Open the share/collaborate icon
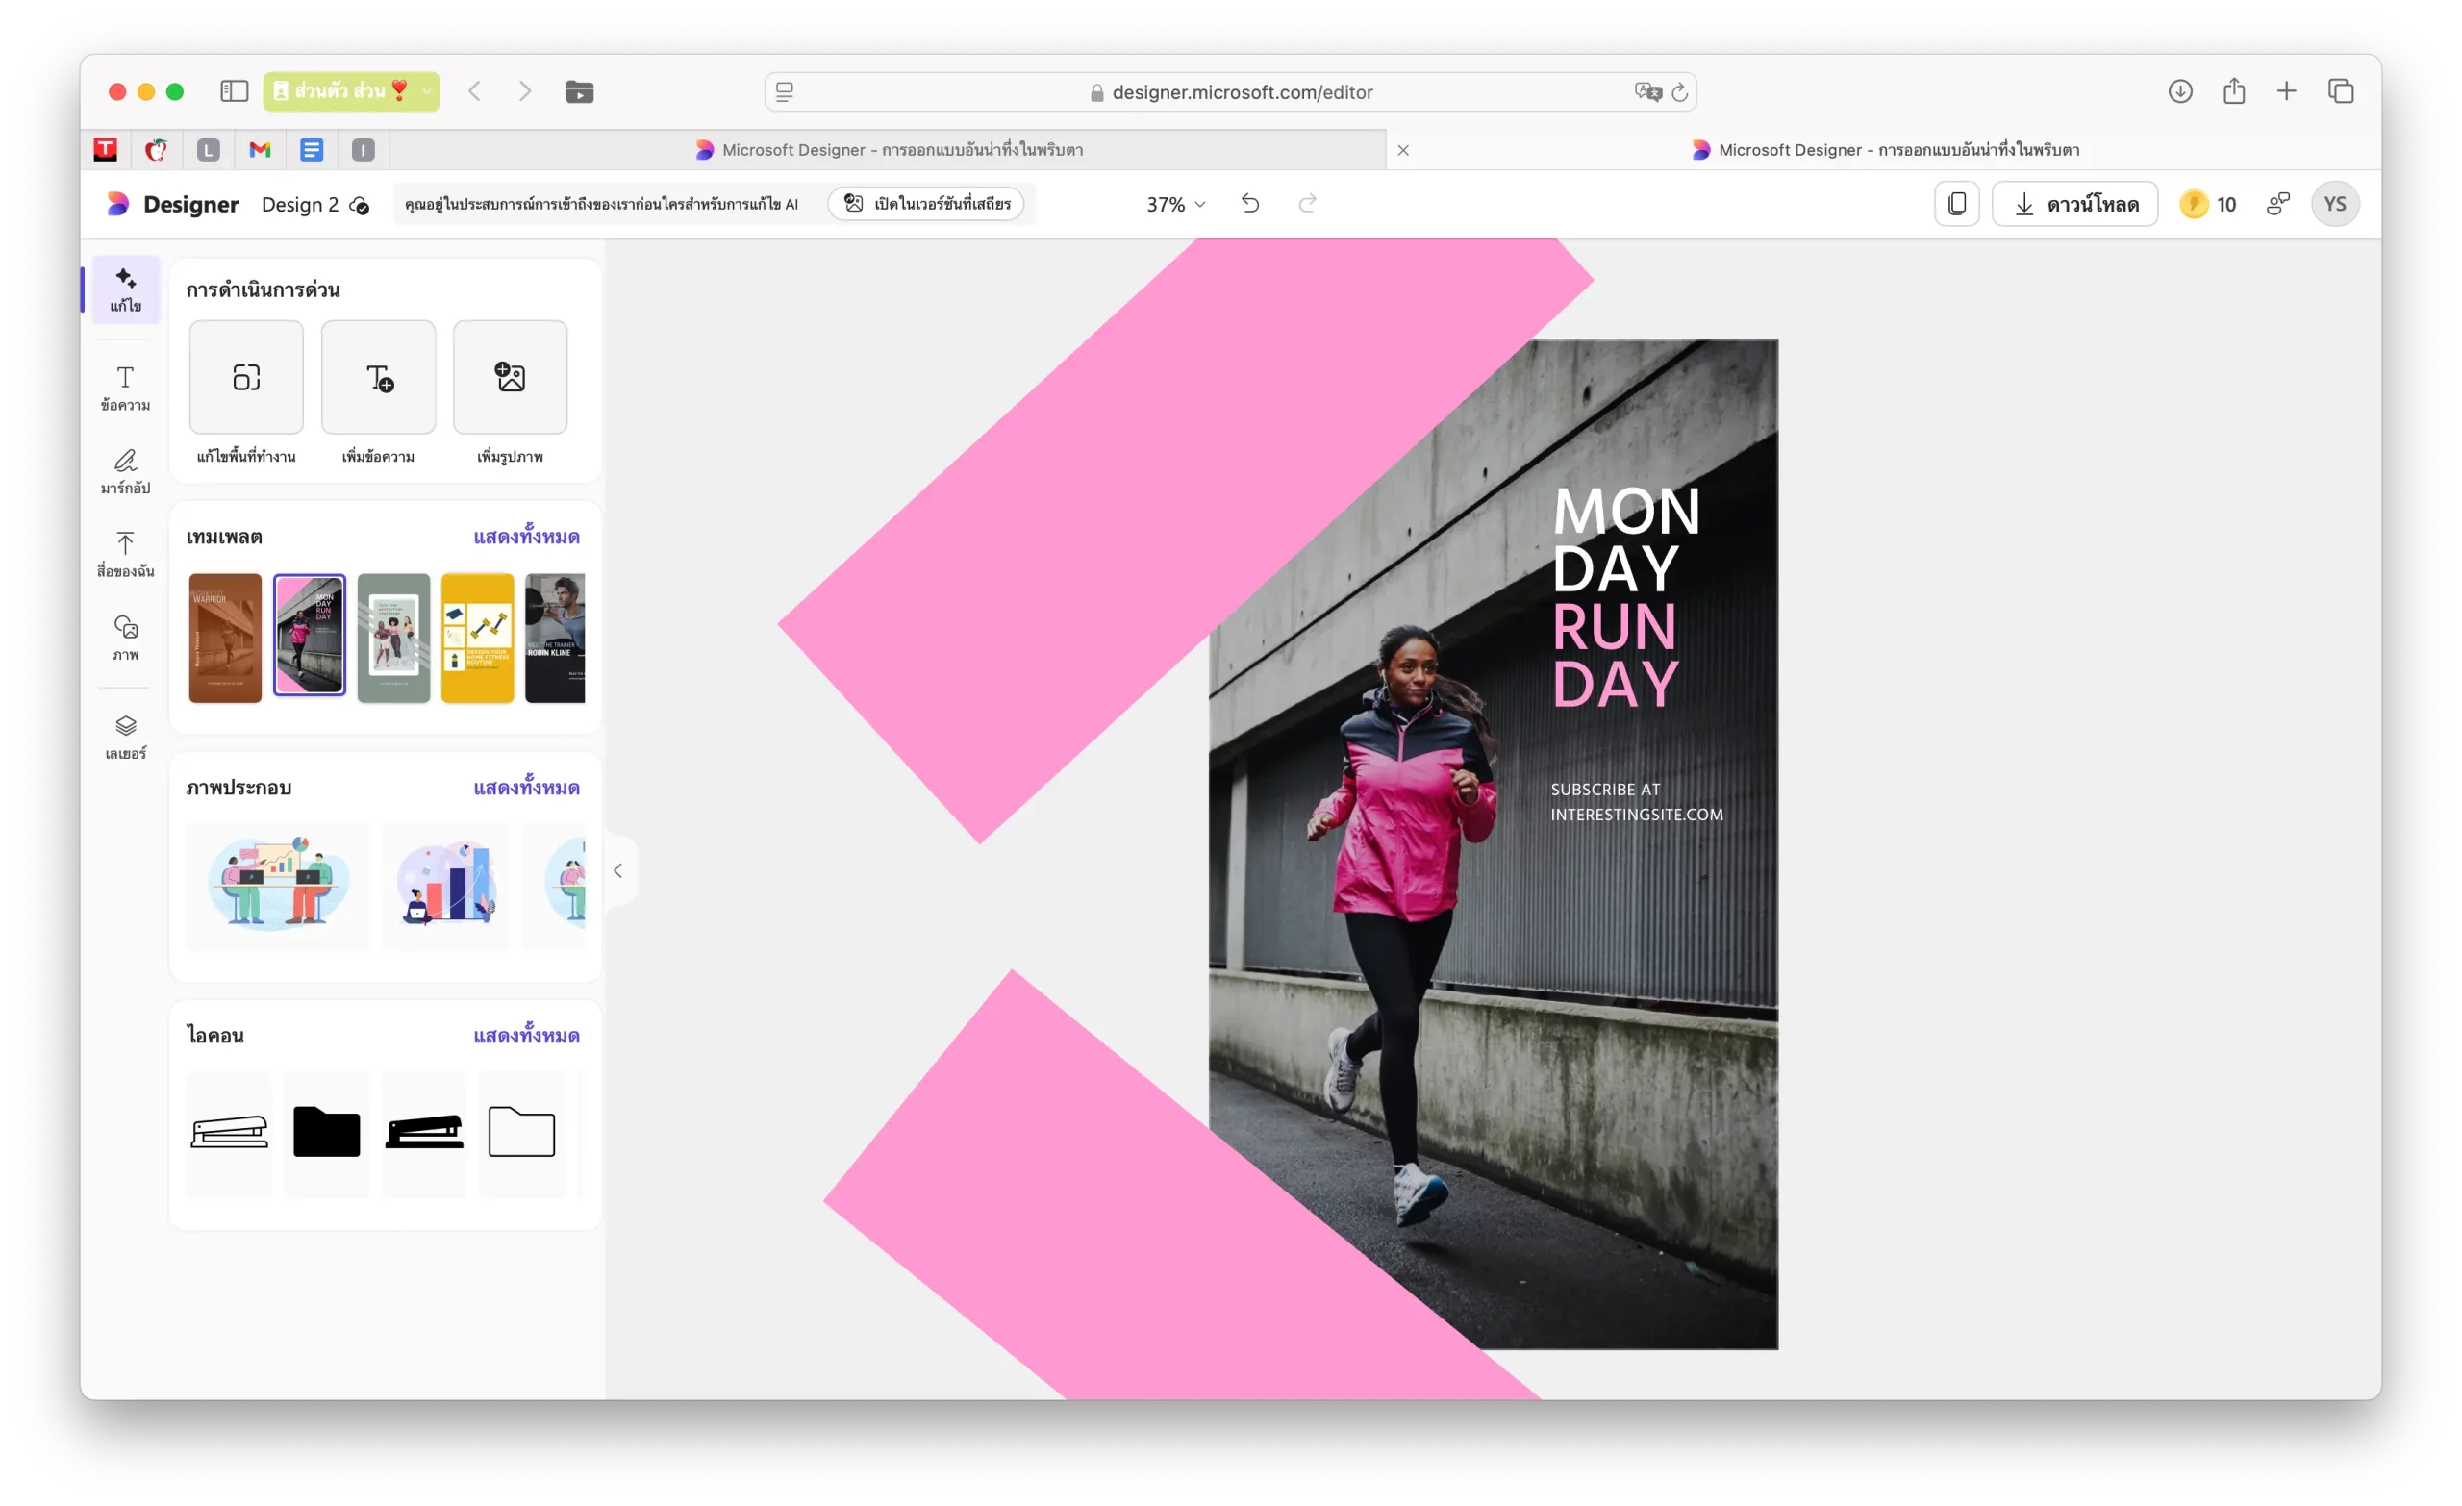This screenshot has width=2462, height=1506. coord(2277,204)
